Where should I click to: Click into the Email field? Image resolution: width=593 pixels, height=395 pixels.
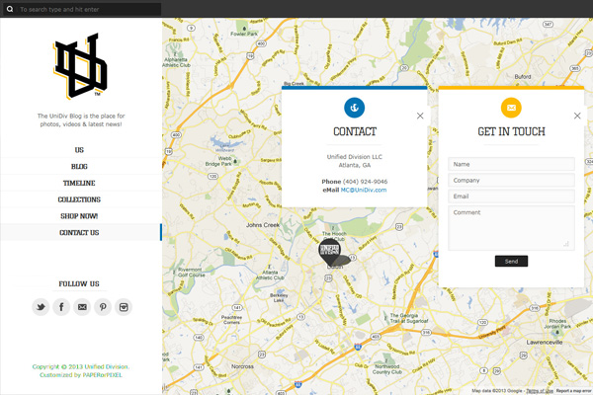tap(511, 197)
